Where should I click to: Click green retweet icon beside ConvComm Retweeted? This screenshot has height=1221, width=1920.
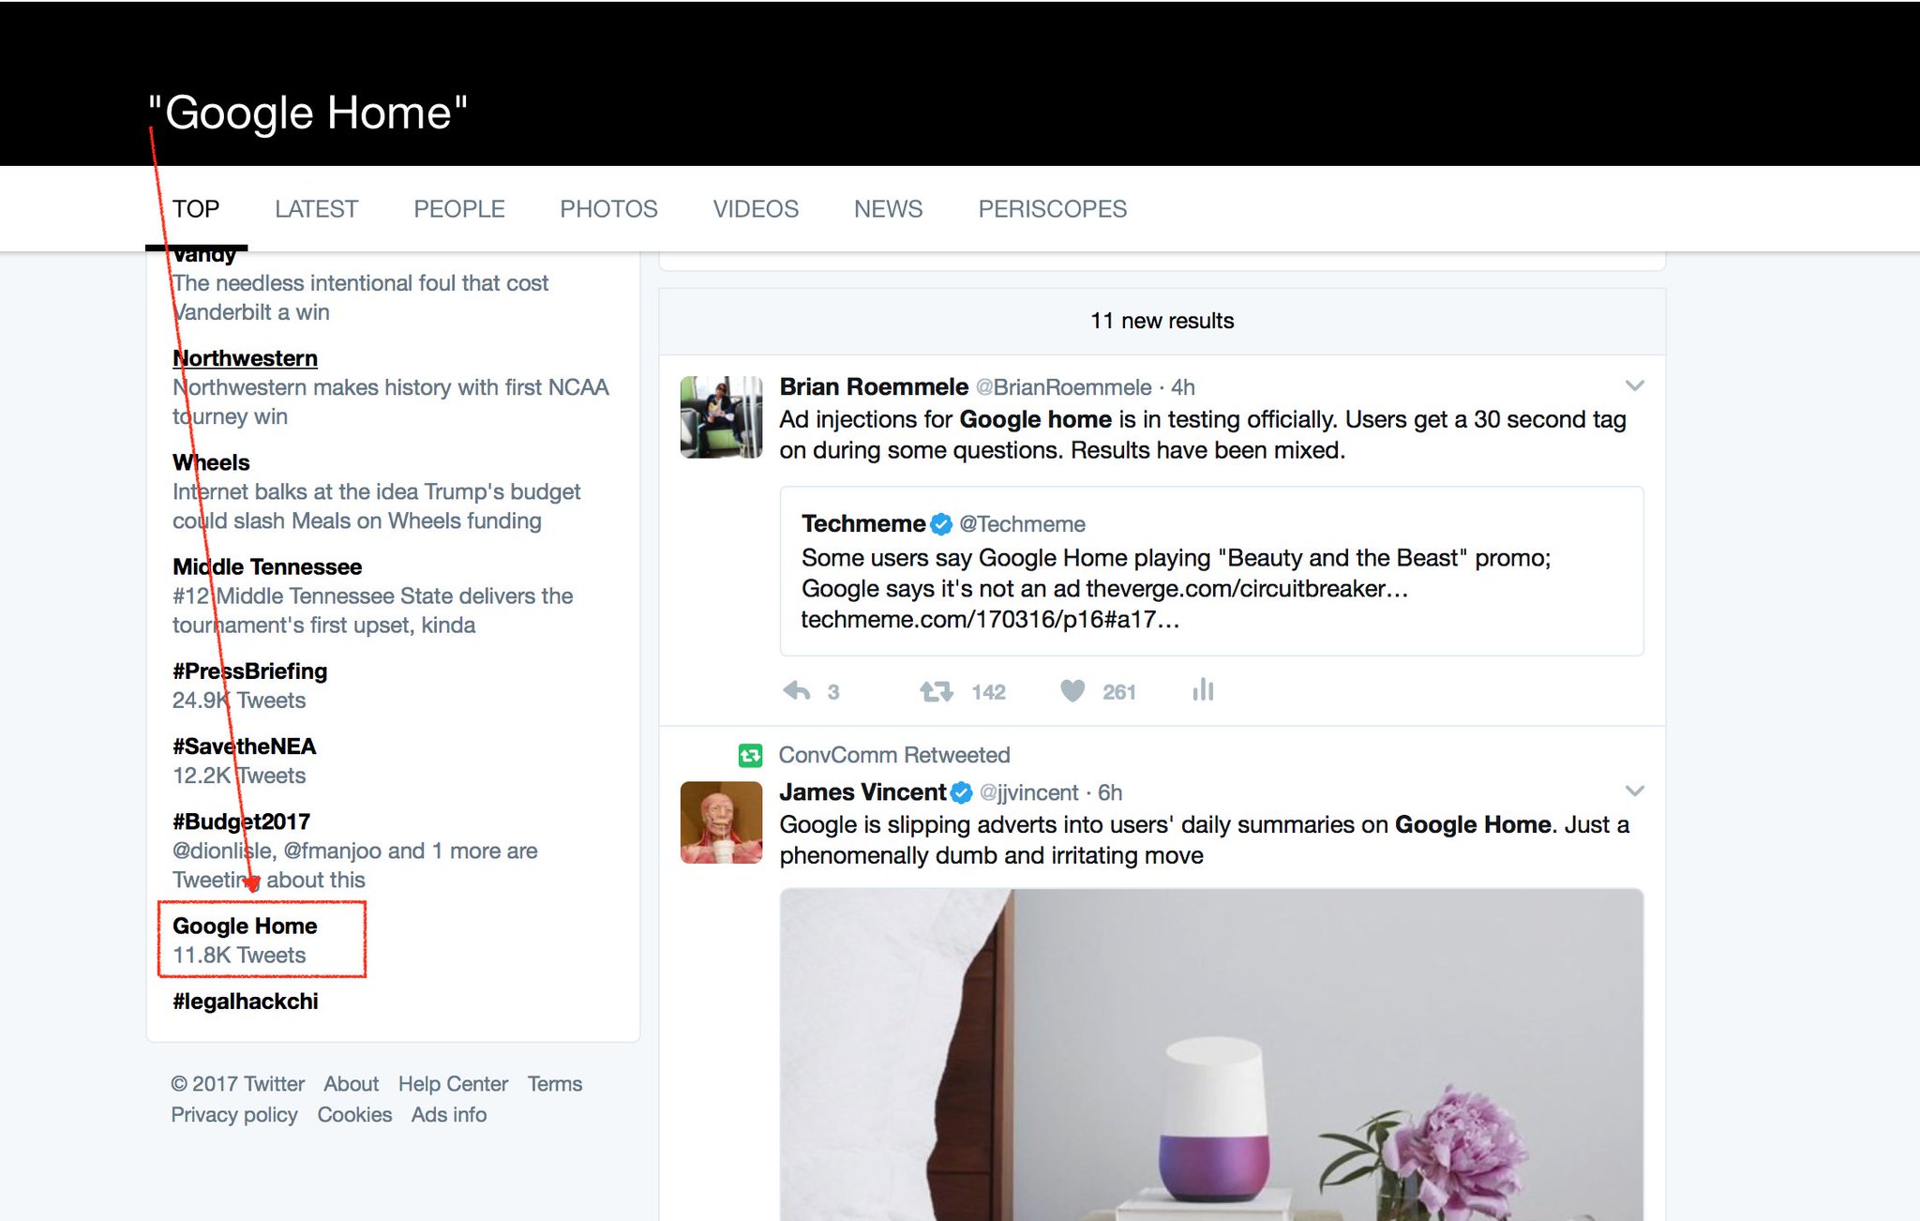[750, 755]
